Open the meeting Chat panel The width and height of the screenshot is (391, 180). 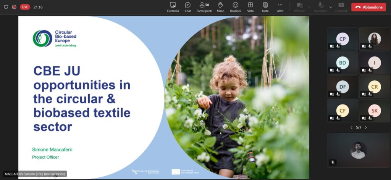pos(187,7)
